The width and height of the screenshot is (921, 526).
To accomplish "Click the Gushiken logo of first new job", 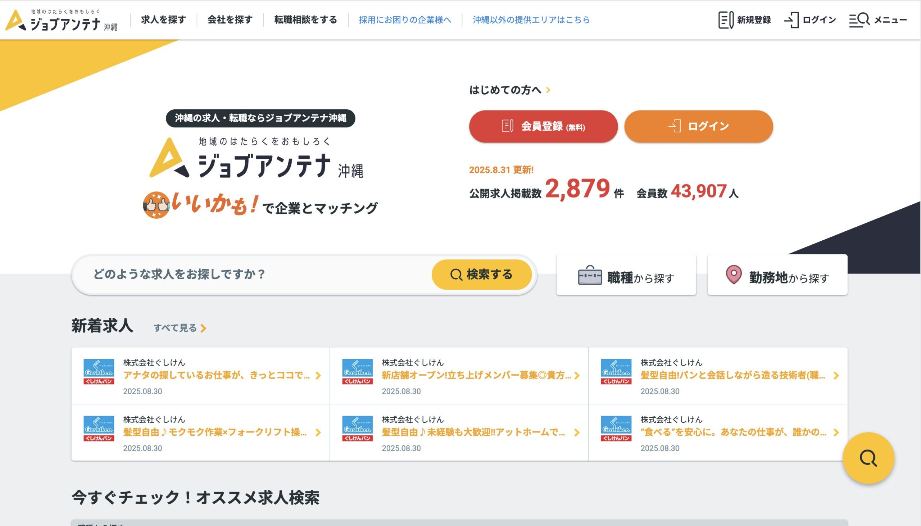I will (x=99, y=371).
